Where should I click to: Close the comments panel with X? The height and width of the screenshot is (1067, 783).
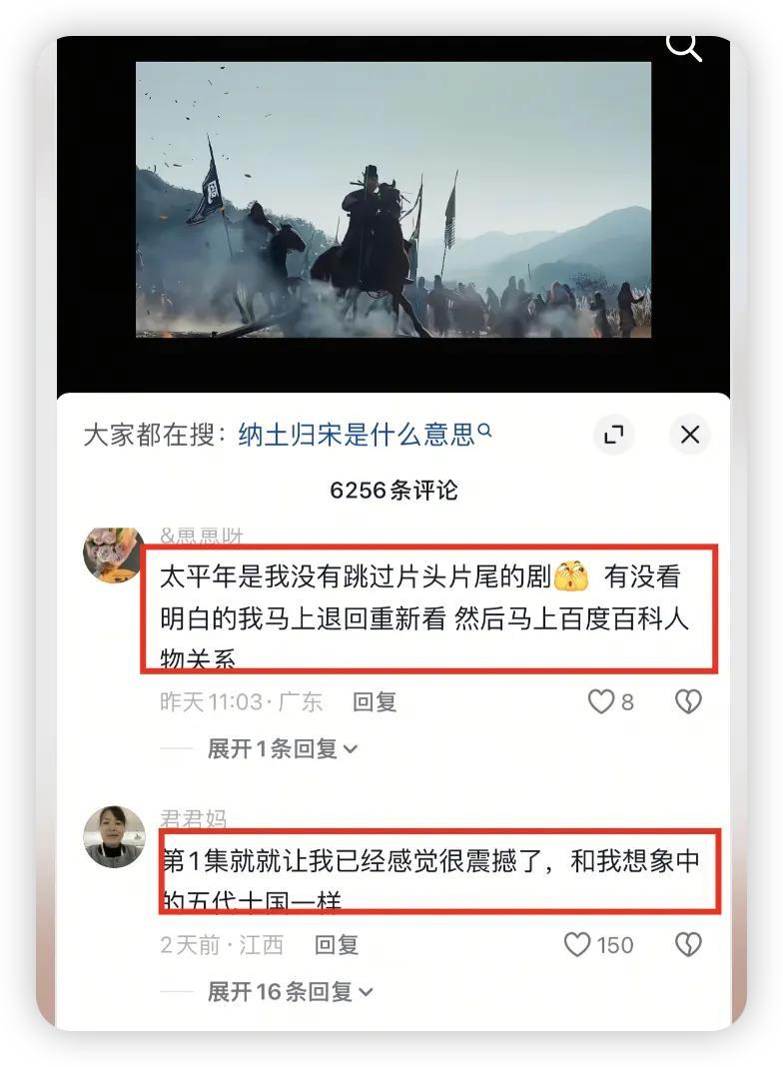point(690,435)
